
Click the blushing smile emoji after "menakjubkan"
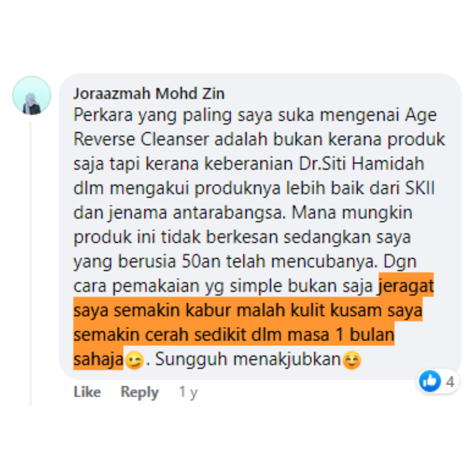[x=352, y=360]
